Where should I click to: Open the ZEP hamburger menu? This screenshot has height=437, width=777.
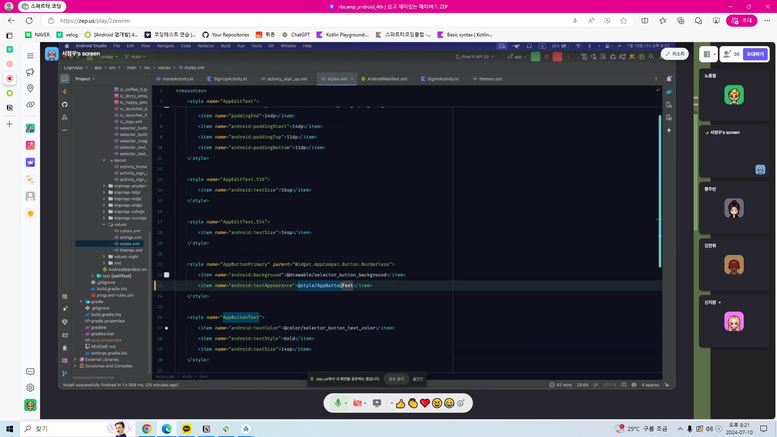point(30,56)
